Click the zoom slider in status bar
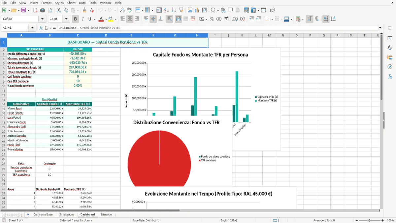The width and height of the screenshot is (396, 223). [x=370, y=220]
